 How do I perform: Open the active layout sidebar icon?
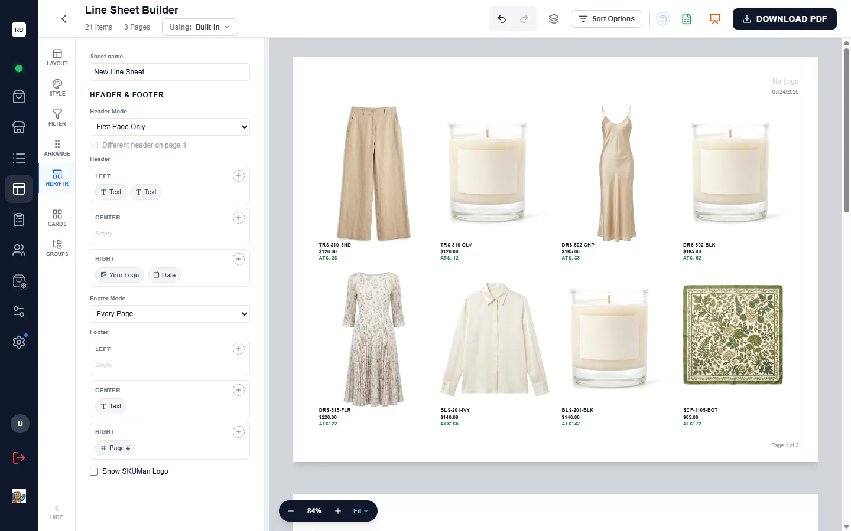click(x=19, y=189)
